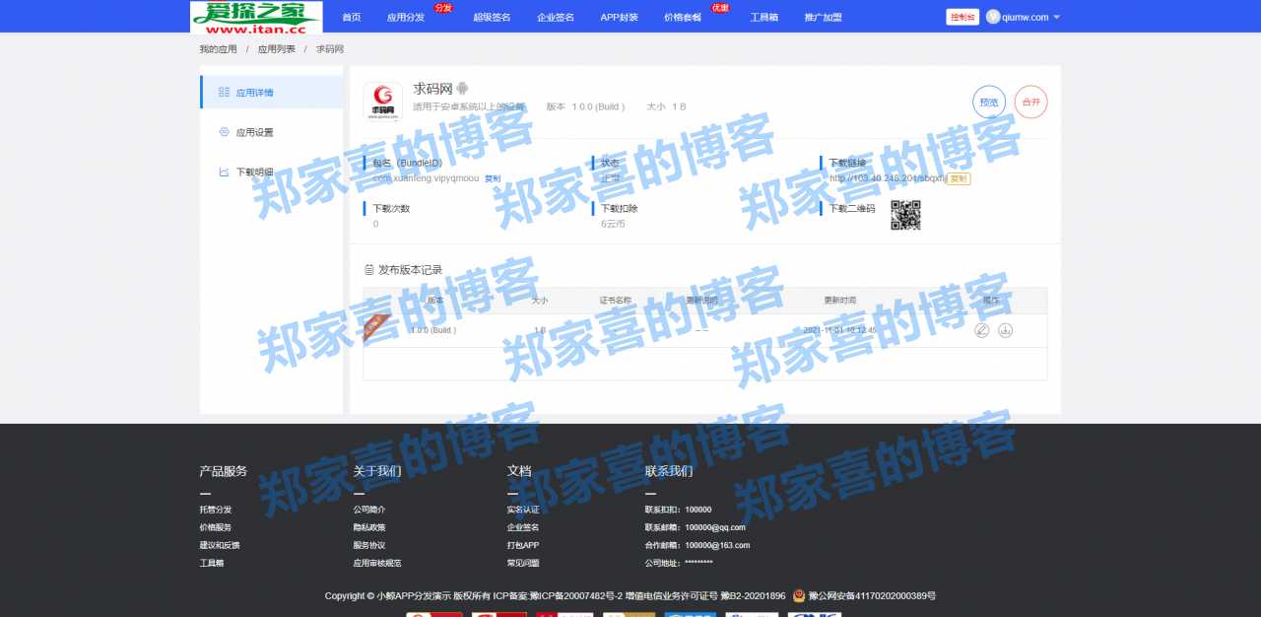
Task: Open the 托管分发 footer link
Action: tap(216, 510)
